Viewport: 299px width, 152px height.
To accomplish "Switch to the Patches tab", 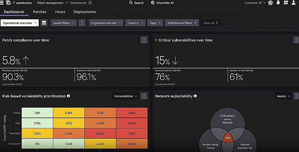I will [x=40, y=12].
